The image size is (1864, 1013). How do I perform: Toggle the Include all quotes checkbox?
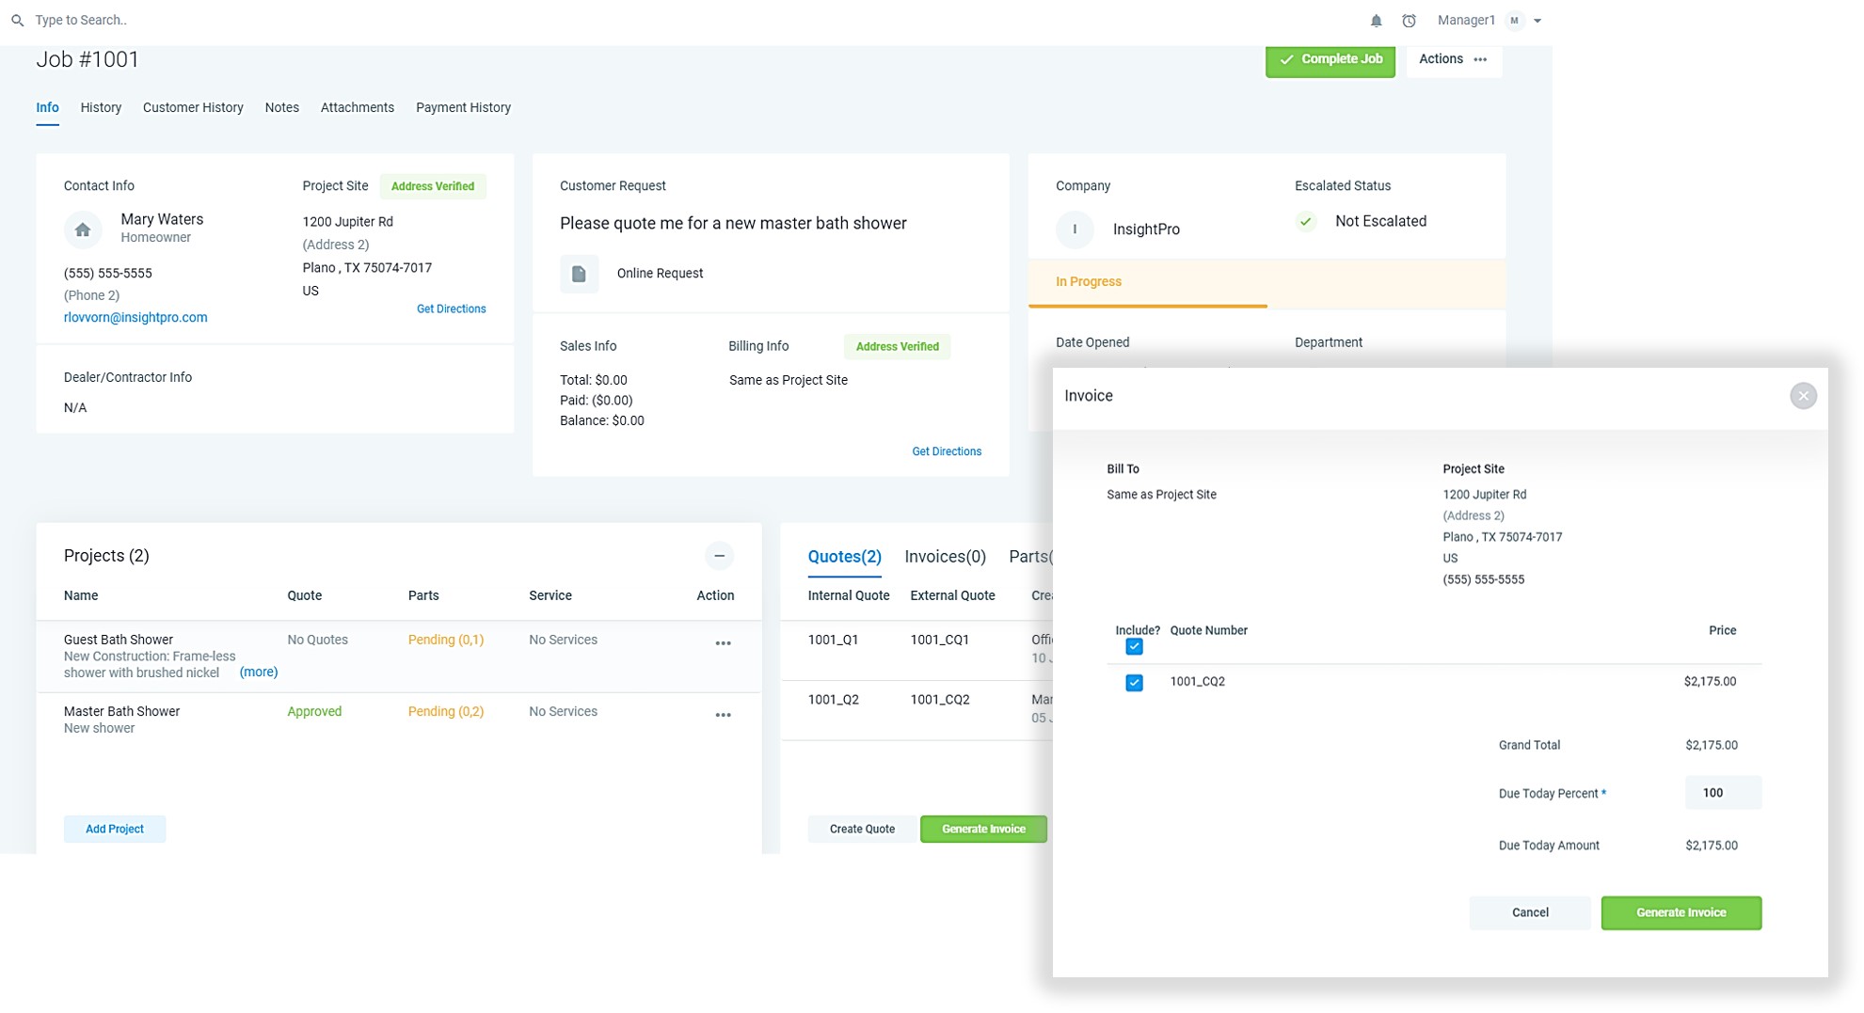[1134, 647]
